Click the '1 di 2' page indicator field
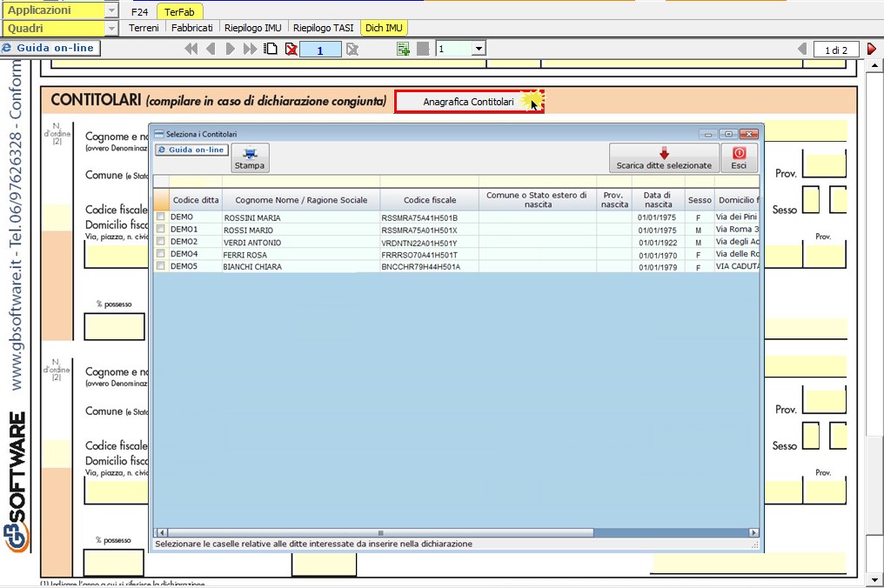The image size is (884, 588). pyautogui.click(x=836, y=50)
